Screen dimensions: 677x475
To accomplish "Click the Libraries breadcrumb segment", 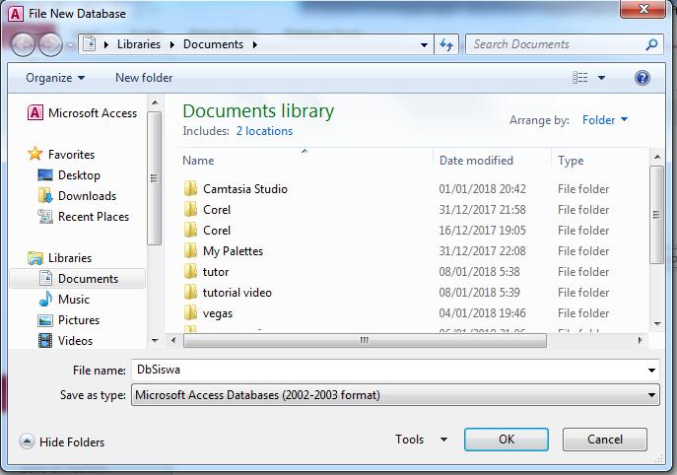I will (139, 44).
